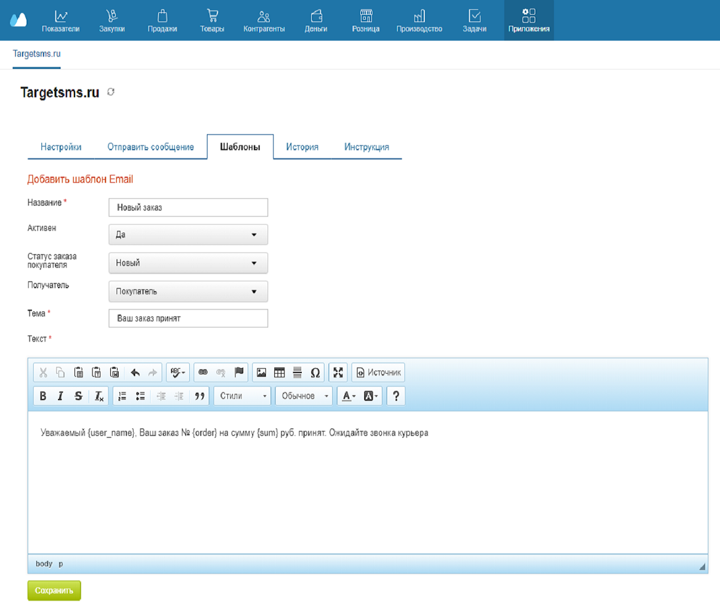This screenshot has width=720, height=607.
Task: Click the decrease indent icon
Action: pos(161,395)
